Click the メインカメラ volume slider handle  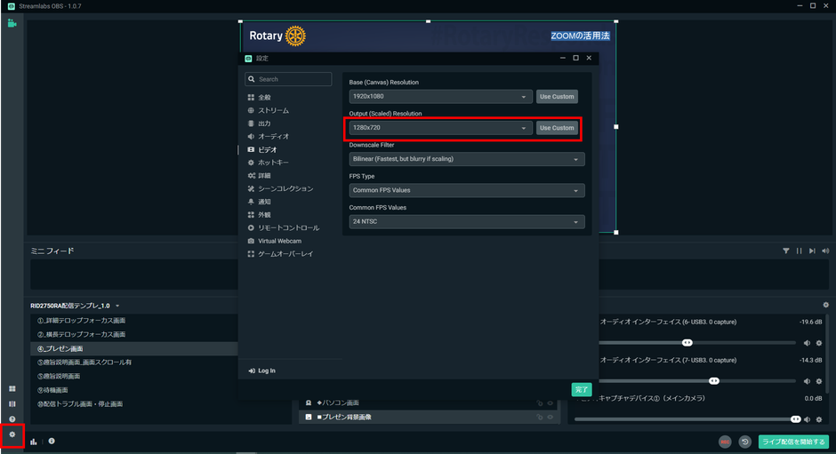[x=795, y=419]
